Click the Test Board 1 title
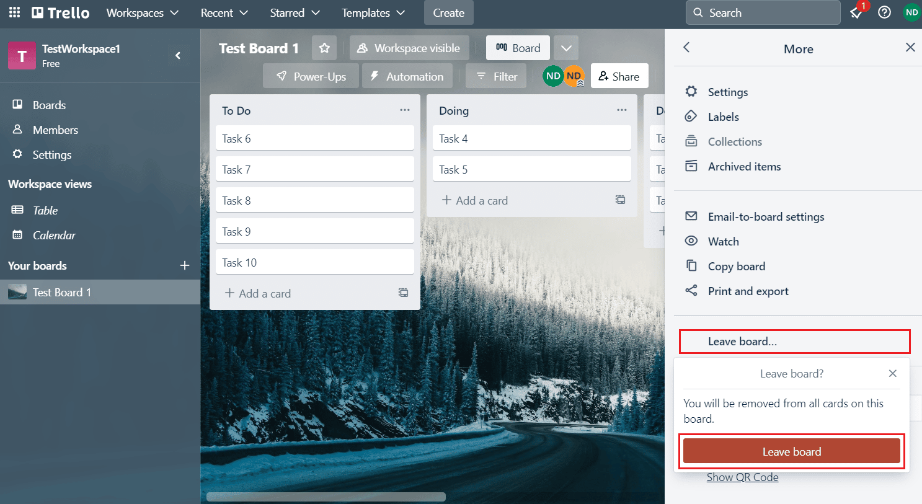 point(259,48)
